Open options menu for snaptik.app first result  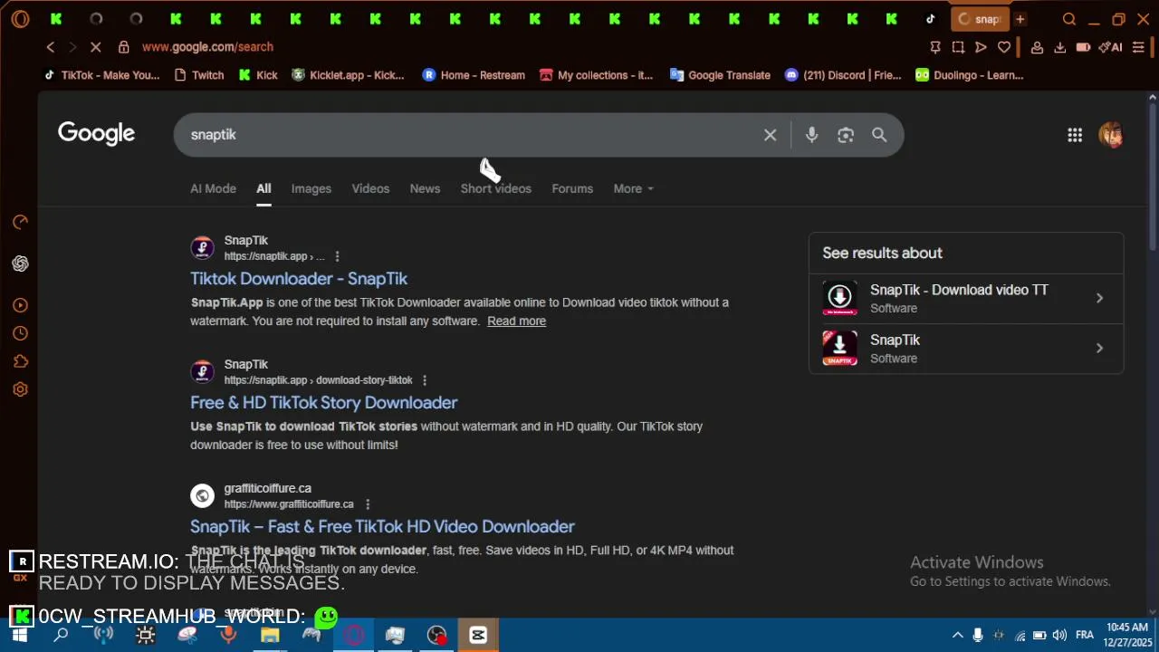[337, 256]
